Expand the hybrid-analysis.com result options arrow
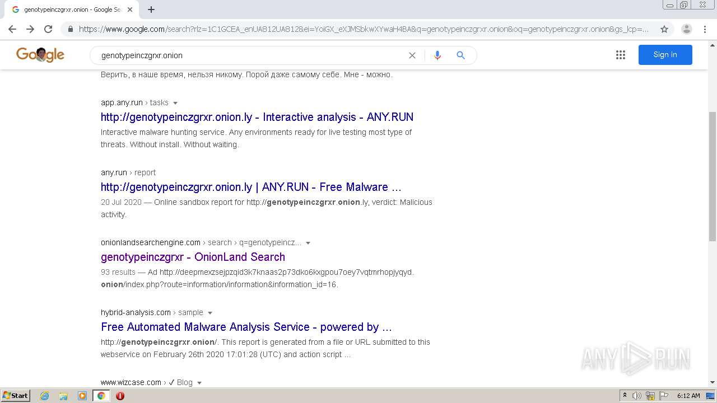717x403 pixels. [x=210, y=313]
